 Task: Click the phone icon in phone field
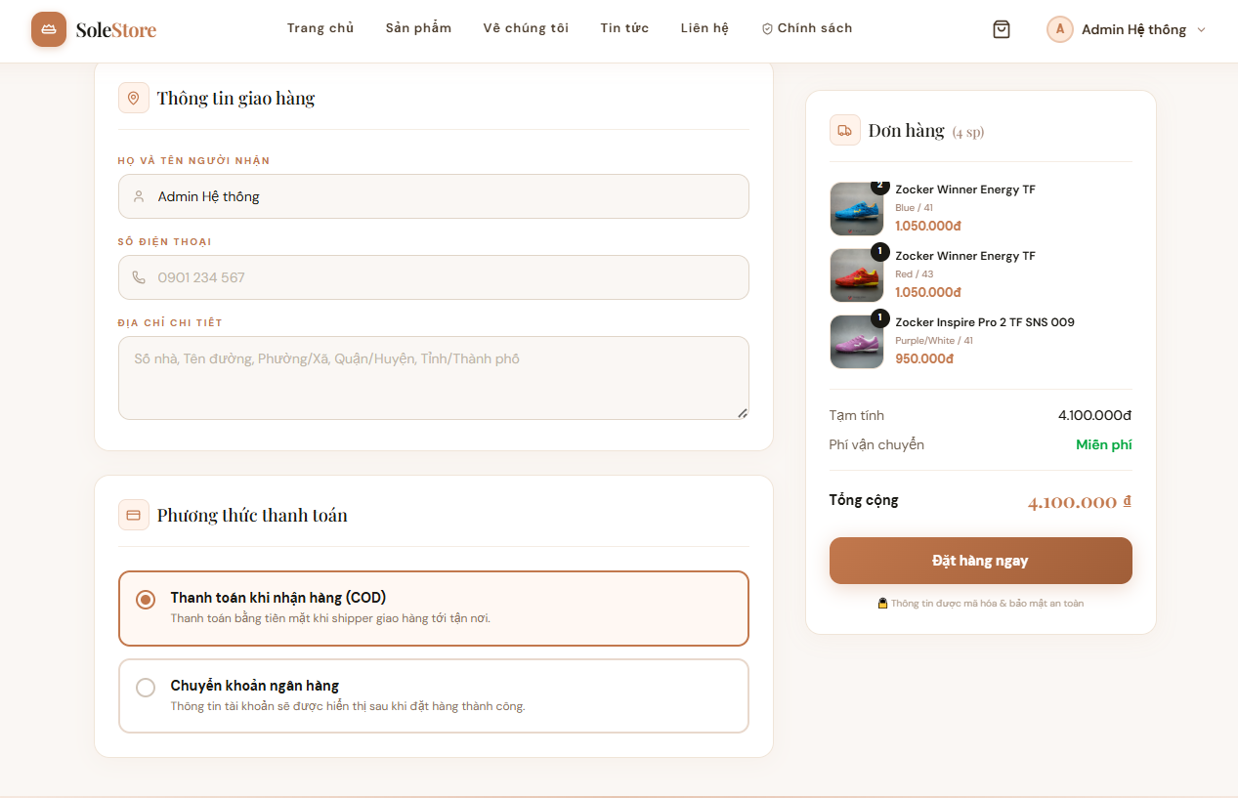pos(139,277)
